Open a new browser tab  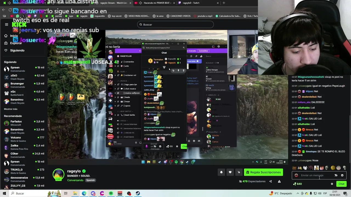click(x=224, y=3)
